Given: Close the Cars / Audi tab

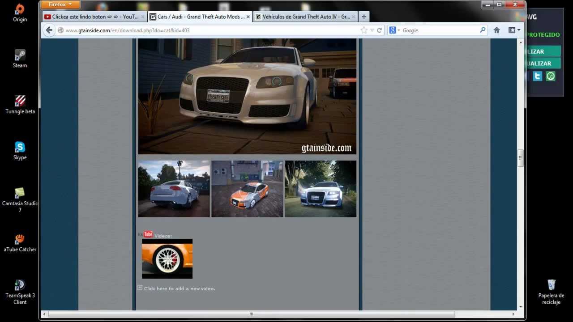Looking at the screenshot, I should pyautogui.click(x=248, y=17).
